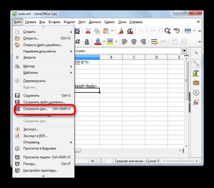Image resolution: width=214 pixels, height=188 pixels.
Task: Align text right icon
Action: click(143, 42)
